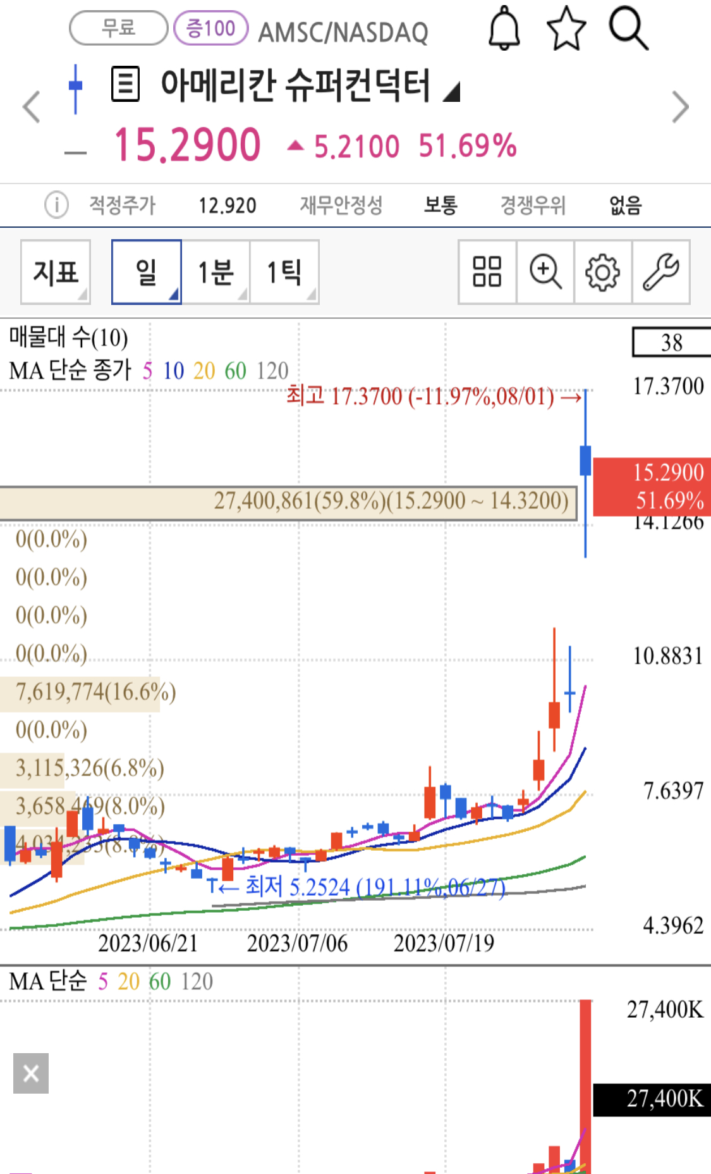Tap the change percent 51.69%
Viewport: 711px width, 1174px height.
(468, 146)
